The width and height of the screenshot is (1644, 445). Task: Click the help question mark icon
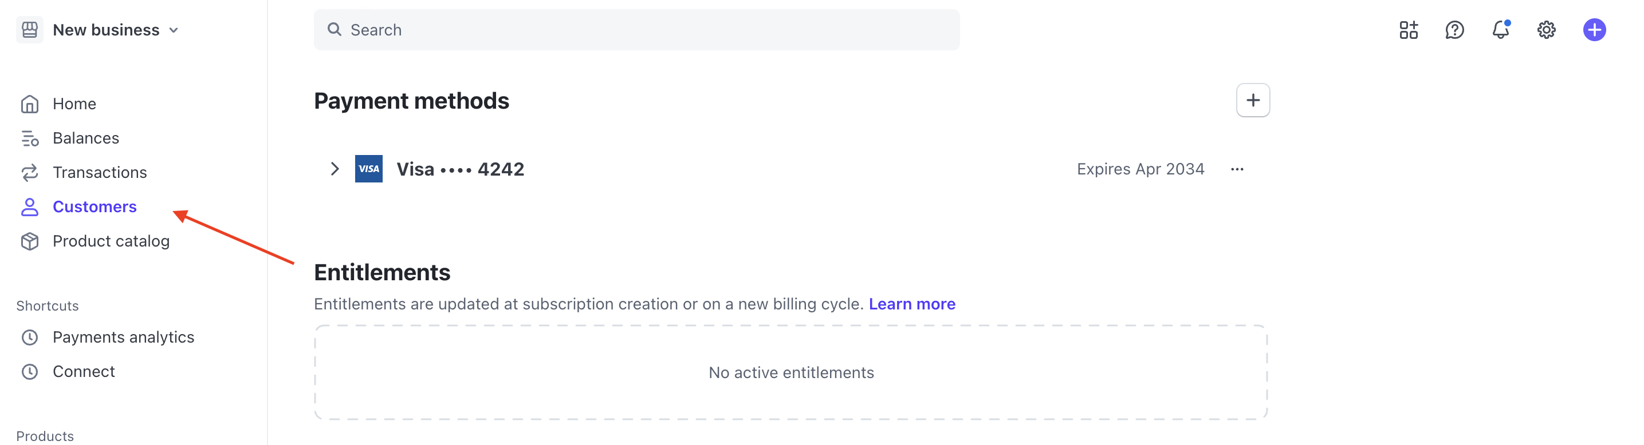pyautogui.click(x=1454, y=29)
